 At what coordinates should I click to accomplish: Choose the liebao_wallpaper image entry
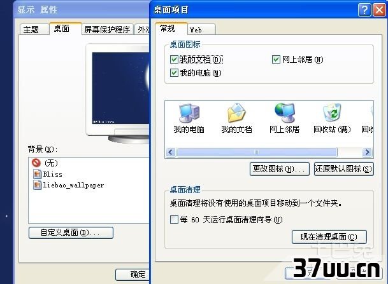pyautogui.click(x=68, y=185)
